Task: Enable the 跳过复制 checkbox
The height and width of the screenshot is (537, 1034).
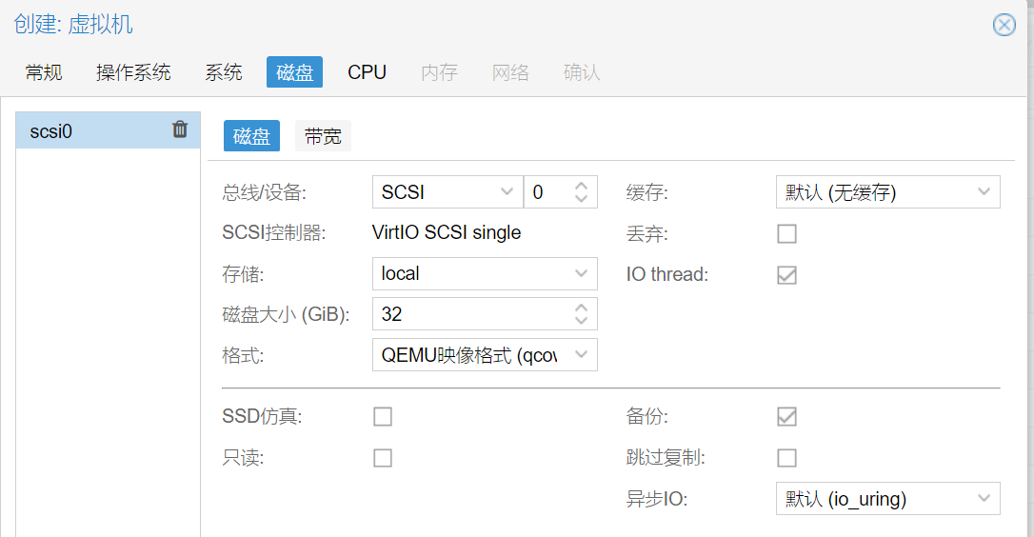Action: [786, 458]
